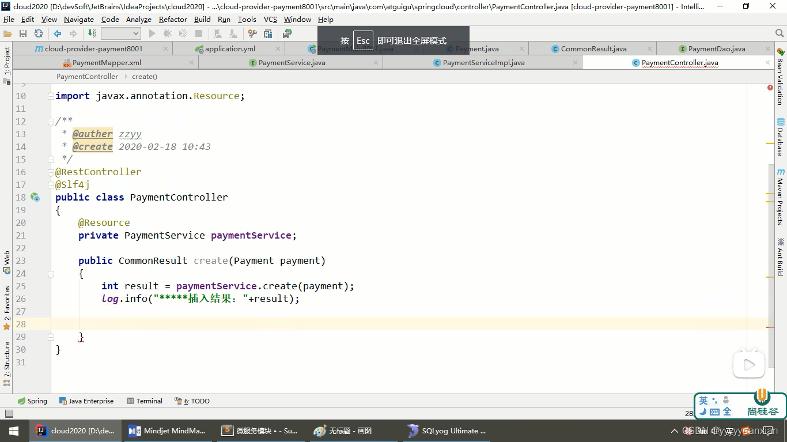Click the fold end marker on line 29
The image size is (787, 442).
[51, 337]
